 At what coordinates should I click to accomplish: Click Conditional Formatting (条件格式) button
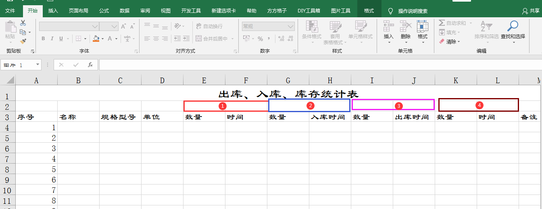(312, 32)
